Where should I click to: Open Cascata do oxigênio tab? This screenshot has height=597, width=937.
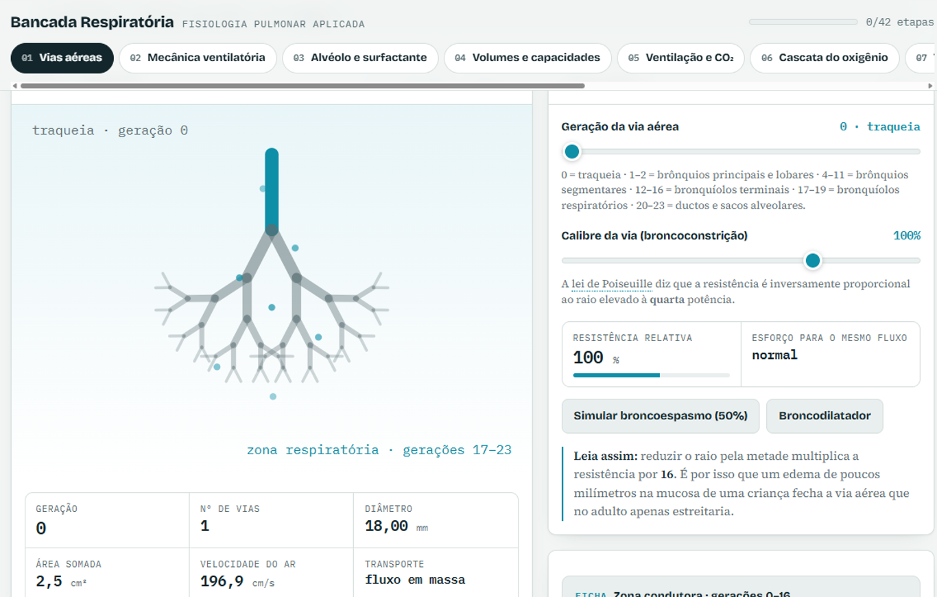825,58
